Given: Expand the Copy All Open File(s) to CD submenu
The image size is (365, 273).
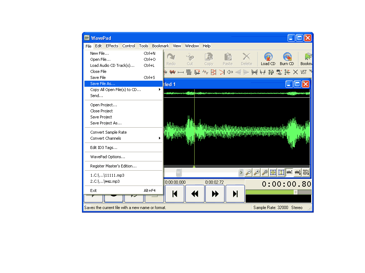Looking at the screenshot, I should coord(123,90).
